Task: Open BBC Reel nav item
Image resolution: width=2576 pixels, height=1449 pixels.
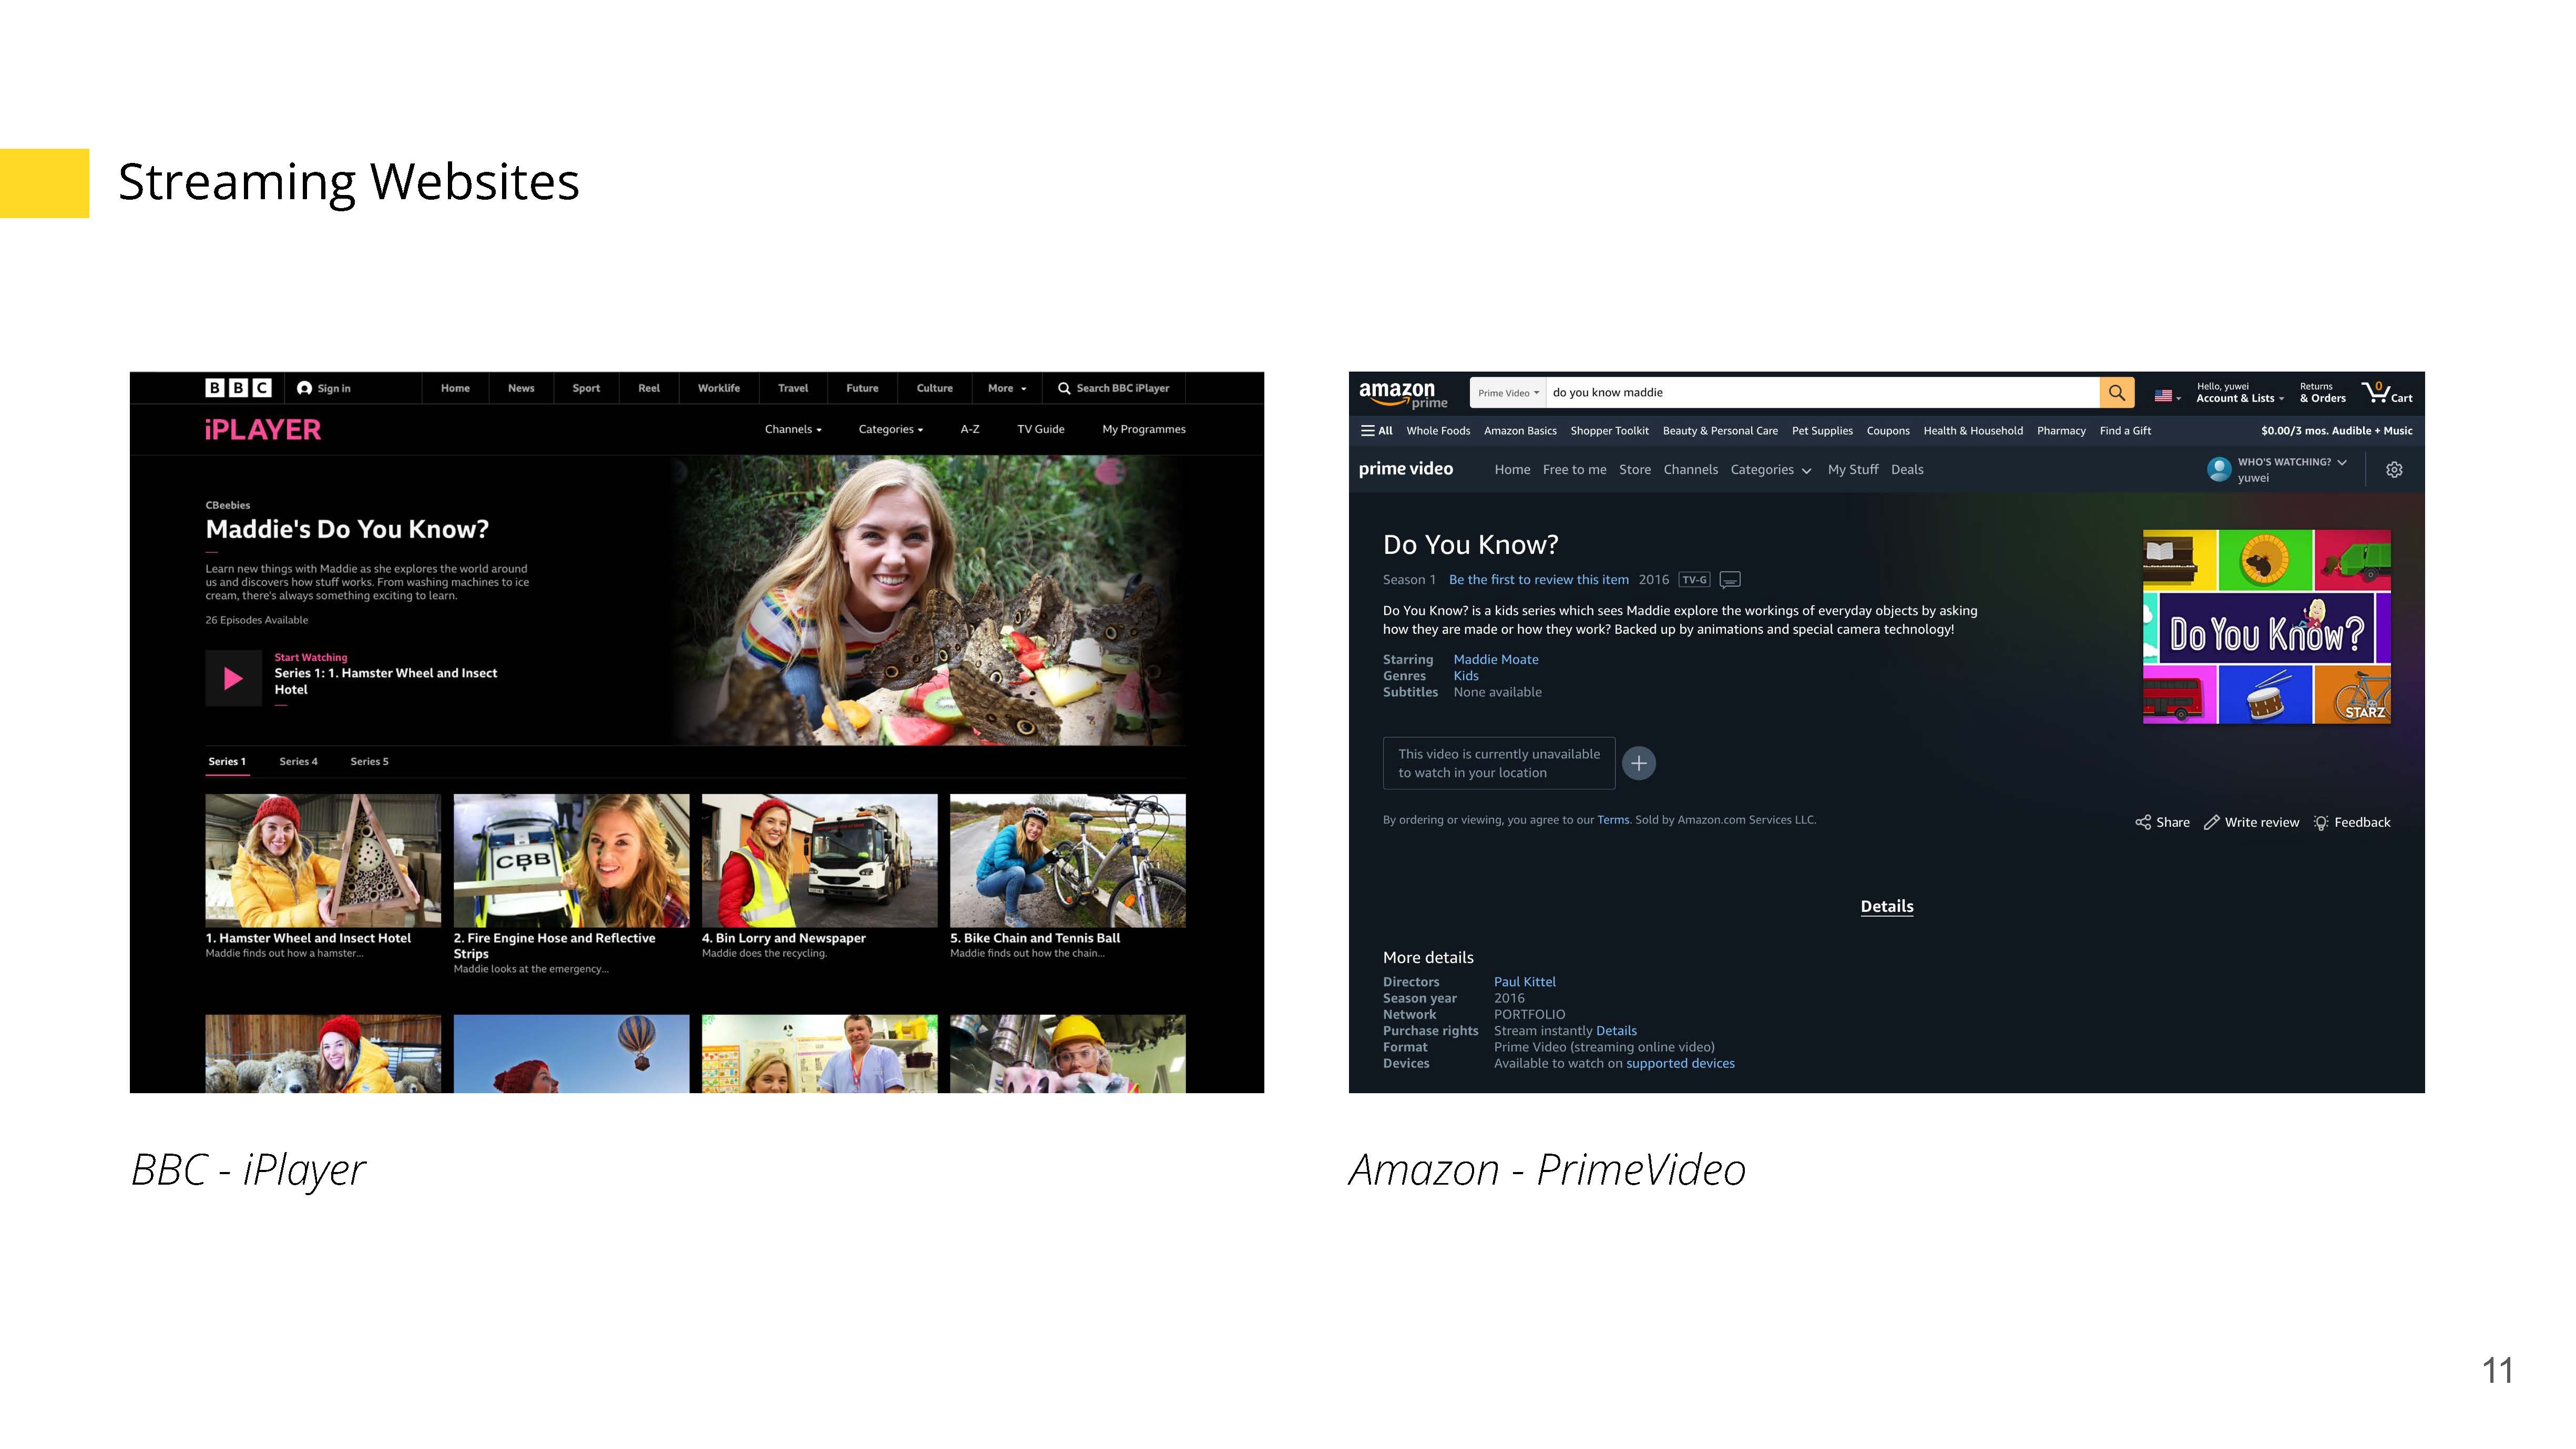Action: click(x=649, y=388)
